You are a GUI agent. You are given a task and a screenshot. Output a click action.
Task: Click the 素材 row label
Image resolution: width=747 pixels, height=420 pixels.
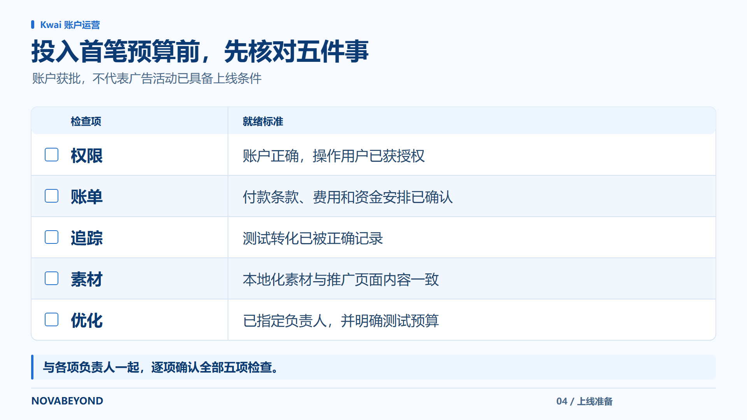pos(87,279)
